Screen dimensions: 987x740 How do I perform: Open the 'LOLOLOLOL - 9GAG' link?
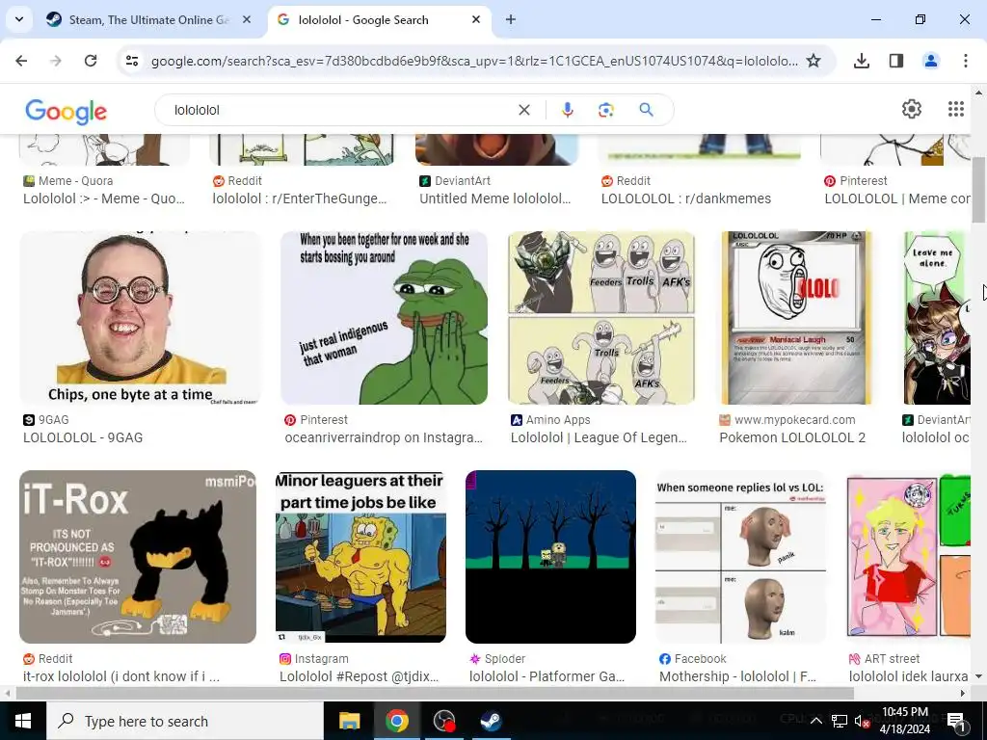click(83, 437)
